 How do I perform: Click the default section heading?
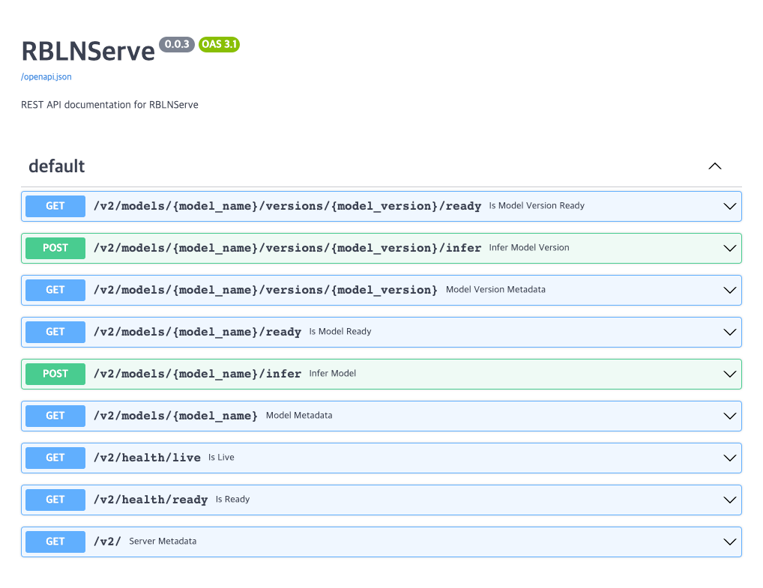56,166
